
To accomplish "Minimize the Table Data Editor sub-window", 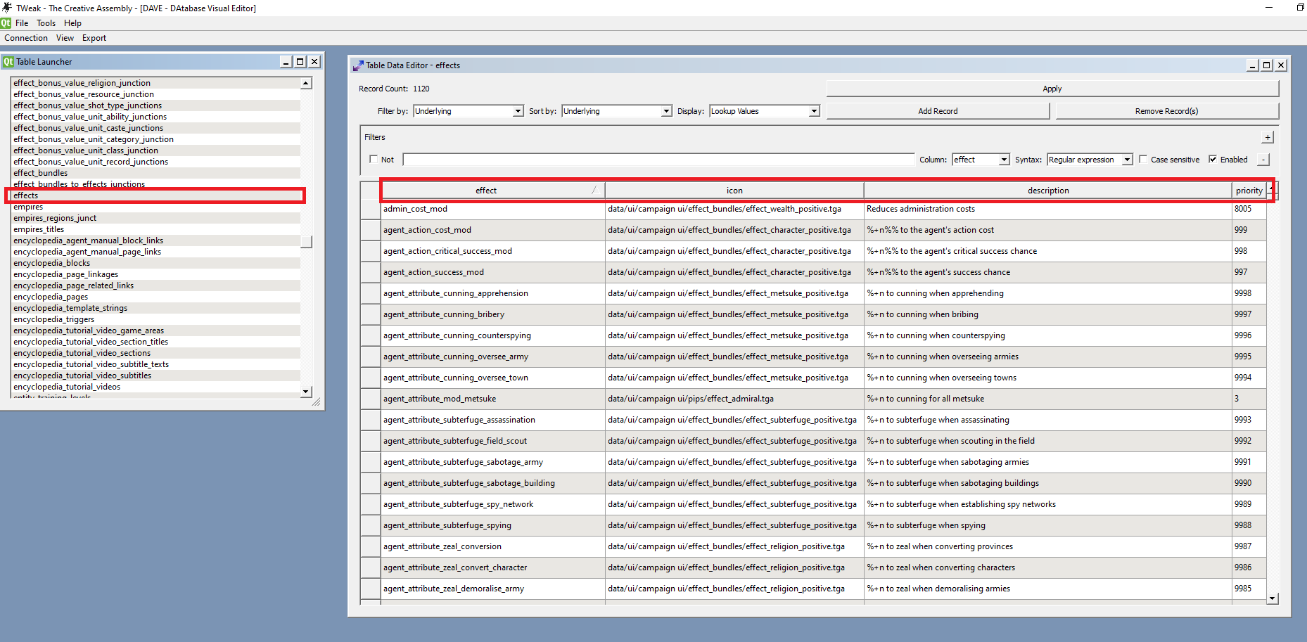I will tap(1253, 65).
